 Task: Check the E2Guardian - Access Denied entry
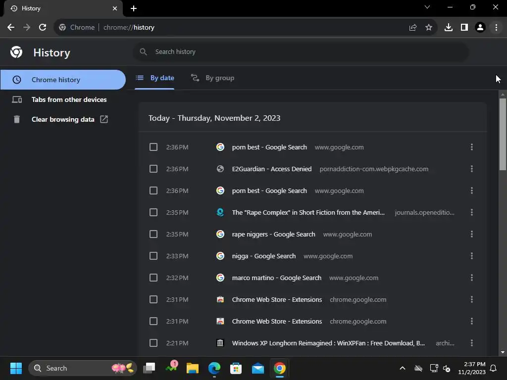point(153,169)
